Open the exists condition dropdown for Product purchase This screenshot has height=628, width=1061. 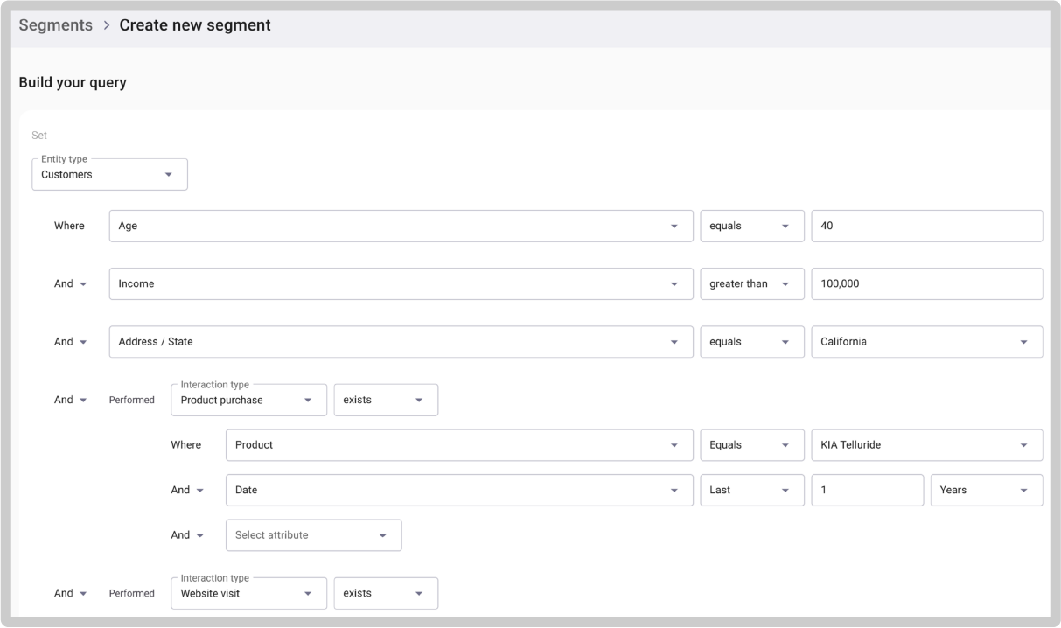(x=385, y=400)
